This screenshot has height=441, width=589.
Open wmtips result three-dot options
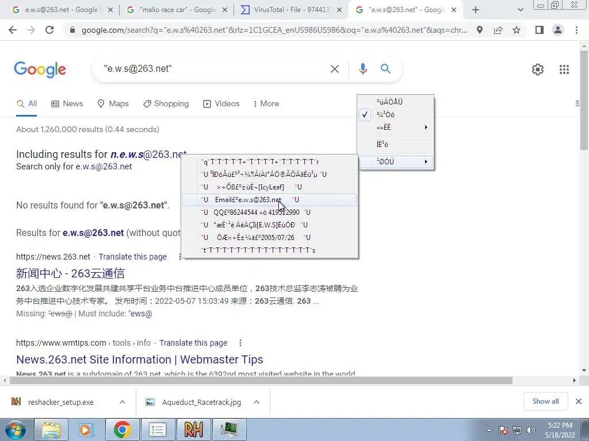click(240, 343)
